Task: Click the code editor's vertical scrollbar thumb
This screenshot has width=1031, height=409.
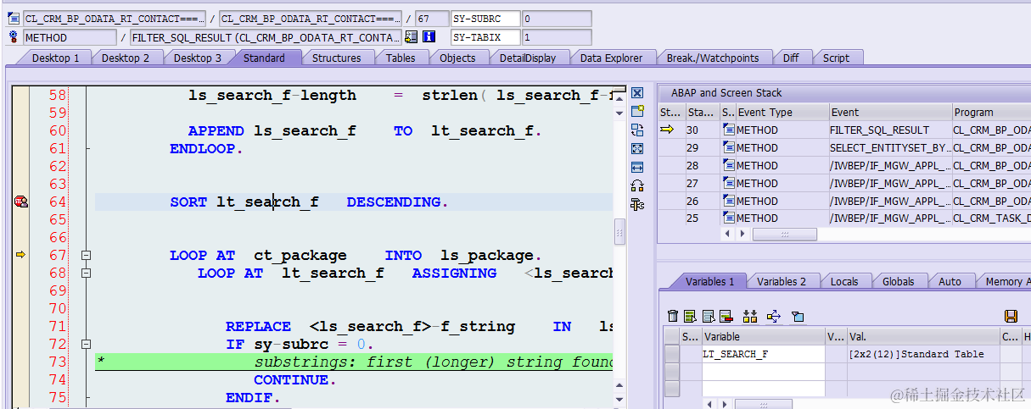Action: (x=619, y=231)
